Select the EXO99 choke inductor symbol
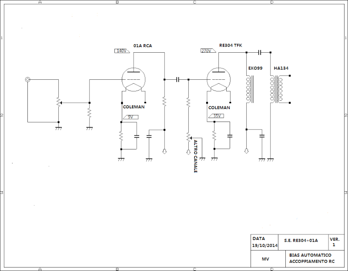The width and height of the screenshot is (348, 271). coord(250,89)
